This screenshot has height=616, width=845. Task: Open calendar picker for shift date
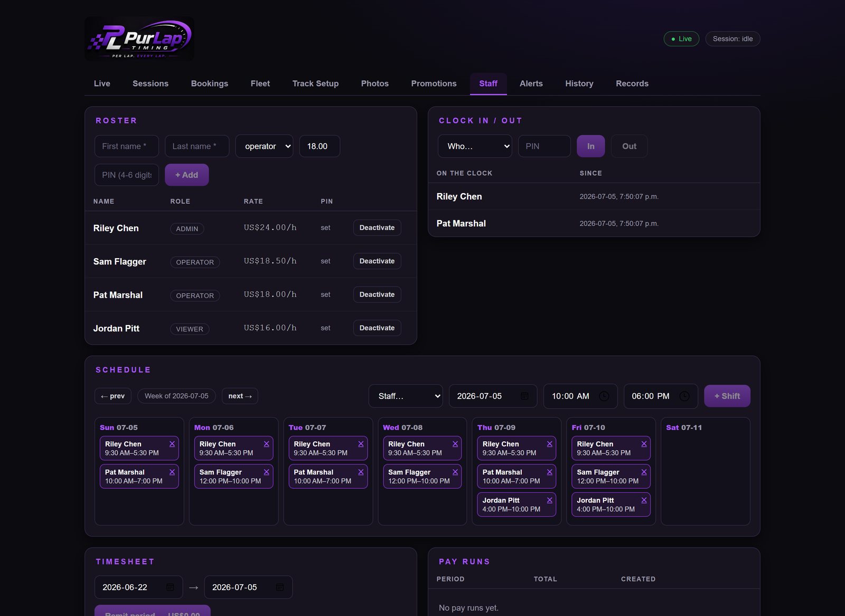point(524,396)
